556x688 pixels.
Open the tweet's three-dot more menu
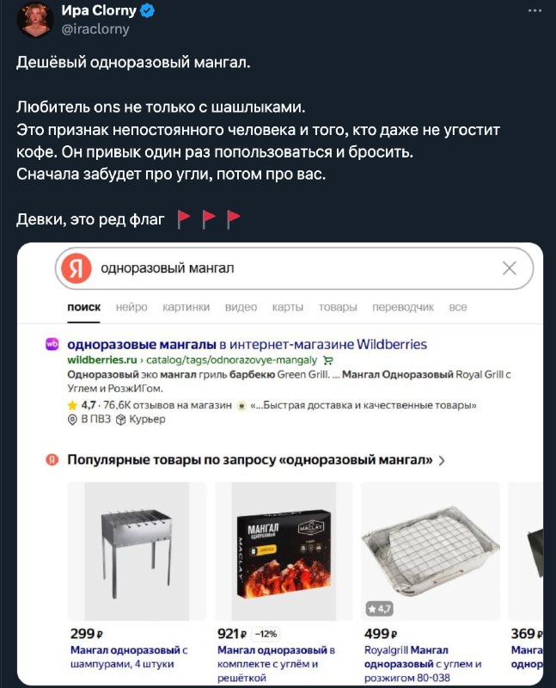pos(535,10)
